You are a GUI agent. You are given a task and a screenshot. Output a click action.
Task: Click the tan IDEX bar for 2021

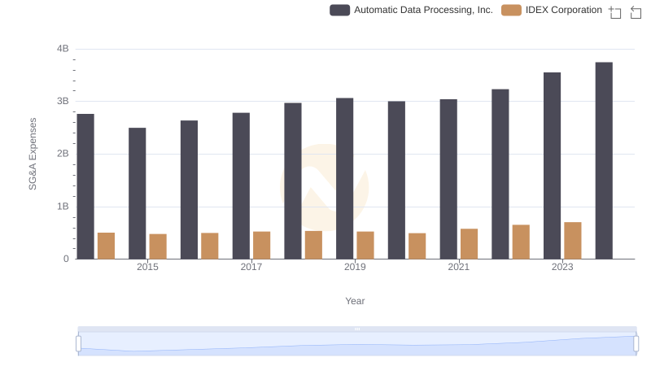(x=470, y=244)
